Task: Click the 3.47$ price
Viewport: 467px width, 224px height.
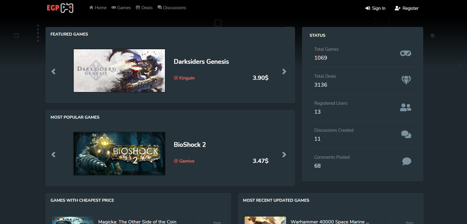Action: [261, 161]
